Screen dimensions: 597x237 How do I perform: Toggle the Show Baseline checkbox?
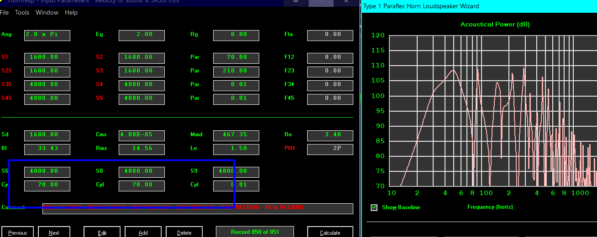pos(374,207)
